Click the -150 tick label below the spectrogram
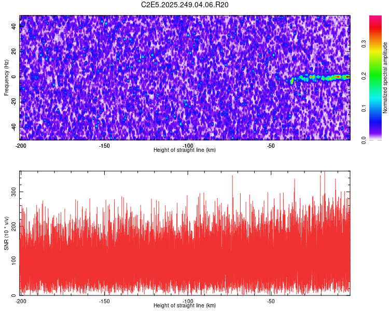This screenshot has height=311, width=389. point(104,145)
